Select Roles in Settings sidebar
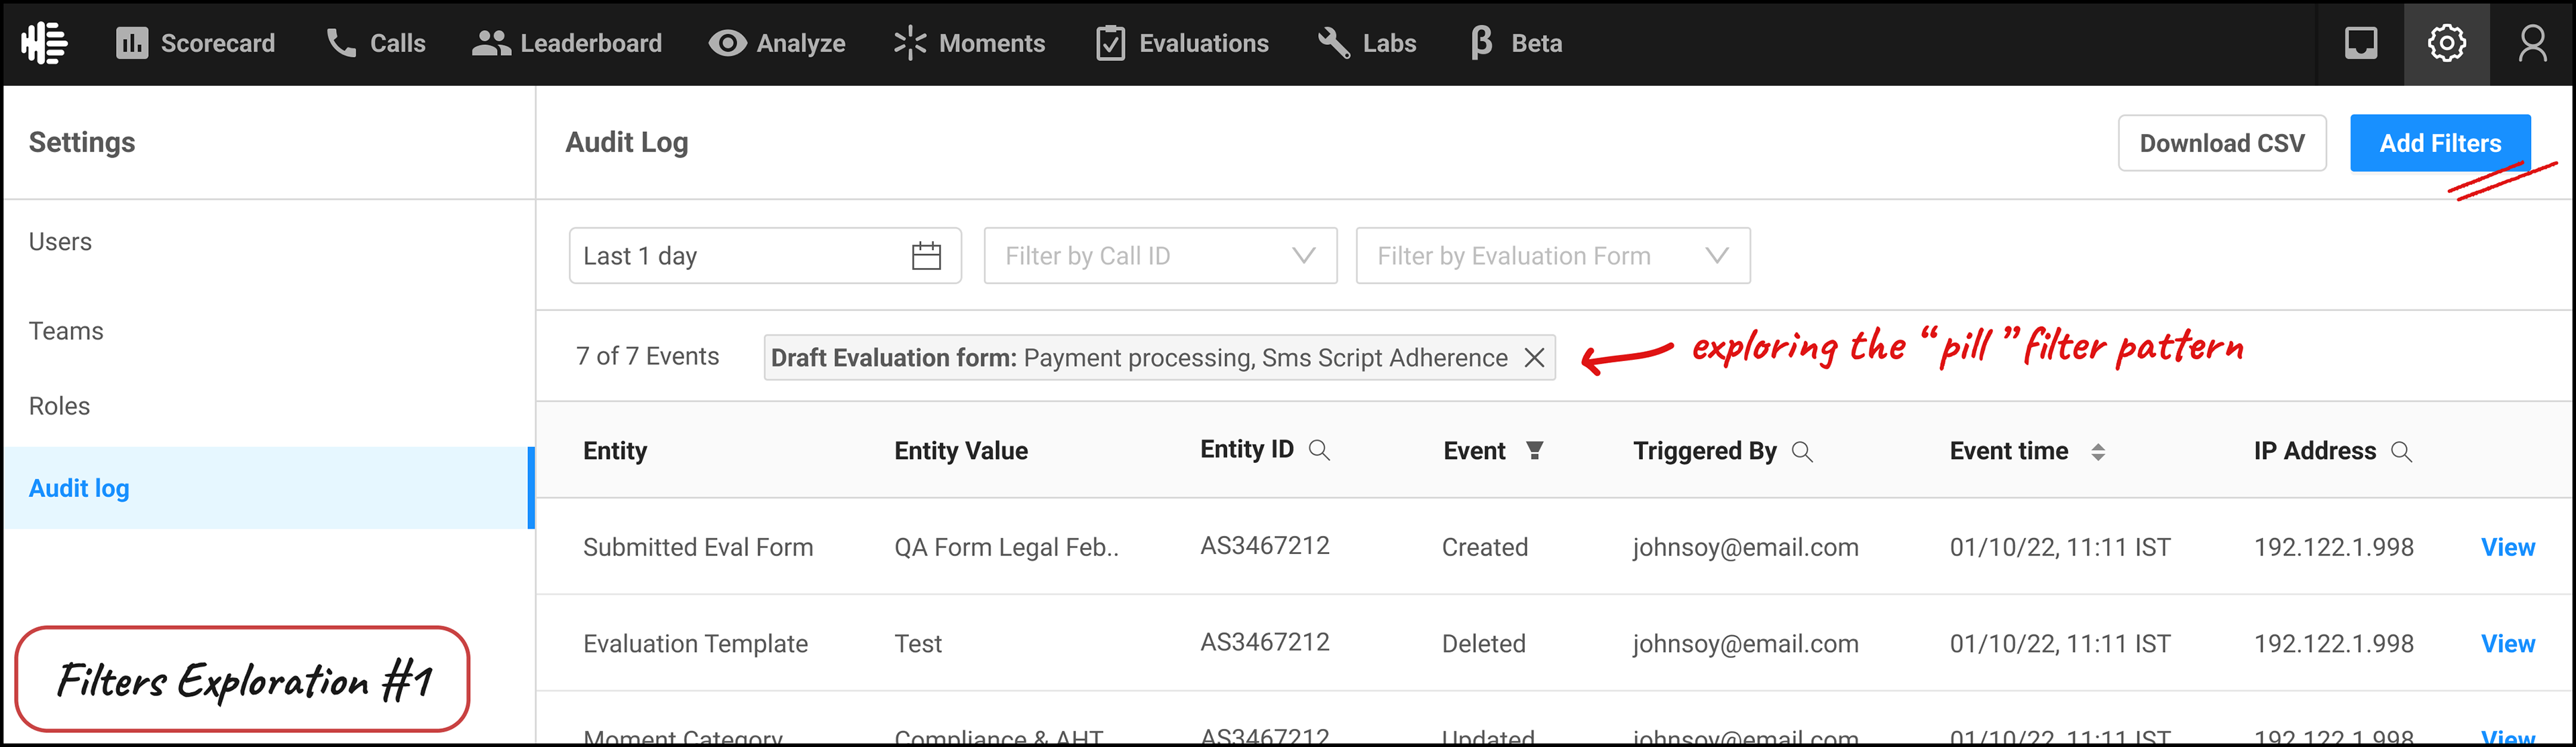This screenshot has width=2576, height=747. 59,407
